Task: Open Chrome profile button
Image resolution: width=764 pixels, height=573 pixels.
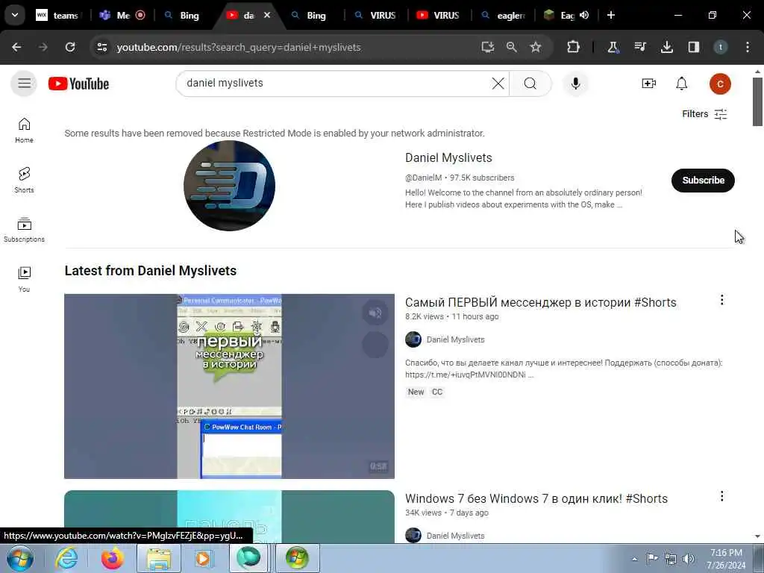Action: pyautogui.click(x=720, y=47)
